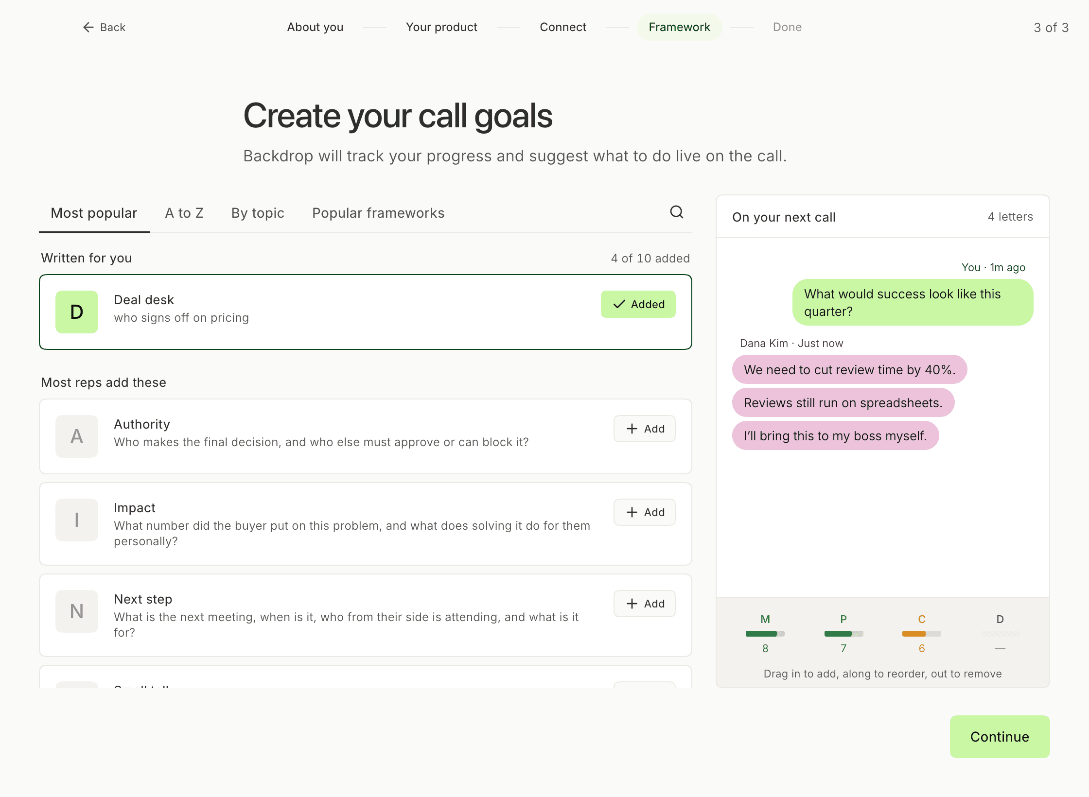Screen dimensions: 1089x797
Task: Add the Authority call goal
Action: (x=645, y=429)
